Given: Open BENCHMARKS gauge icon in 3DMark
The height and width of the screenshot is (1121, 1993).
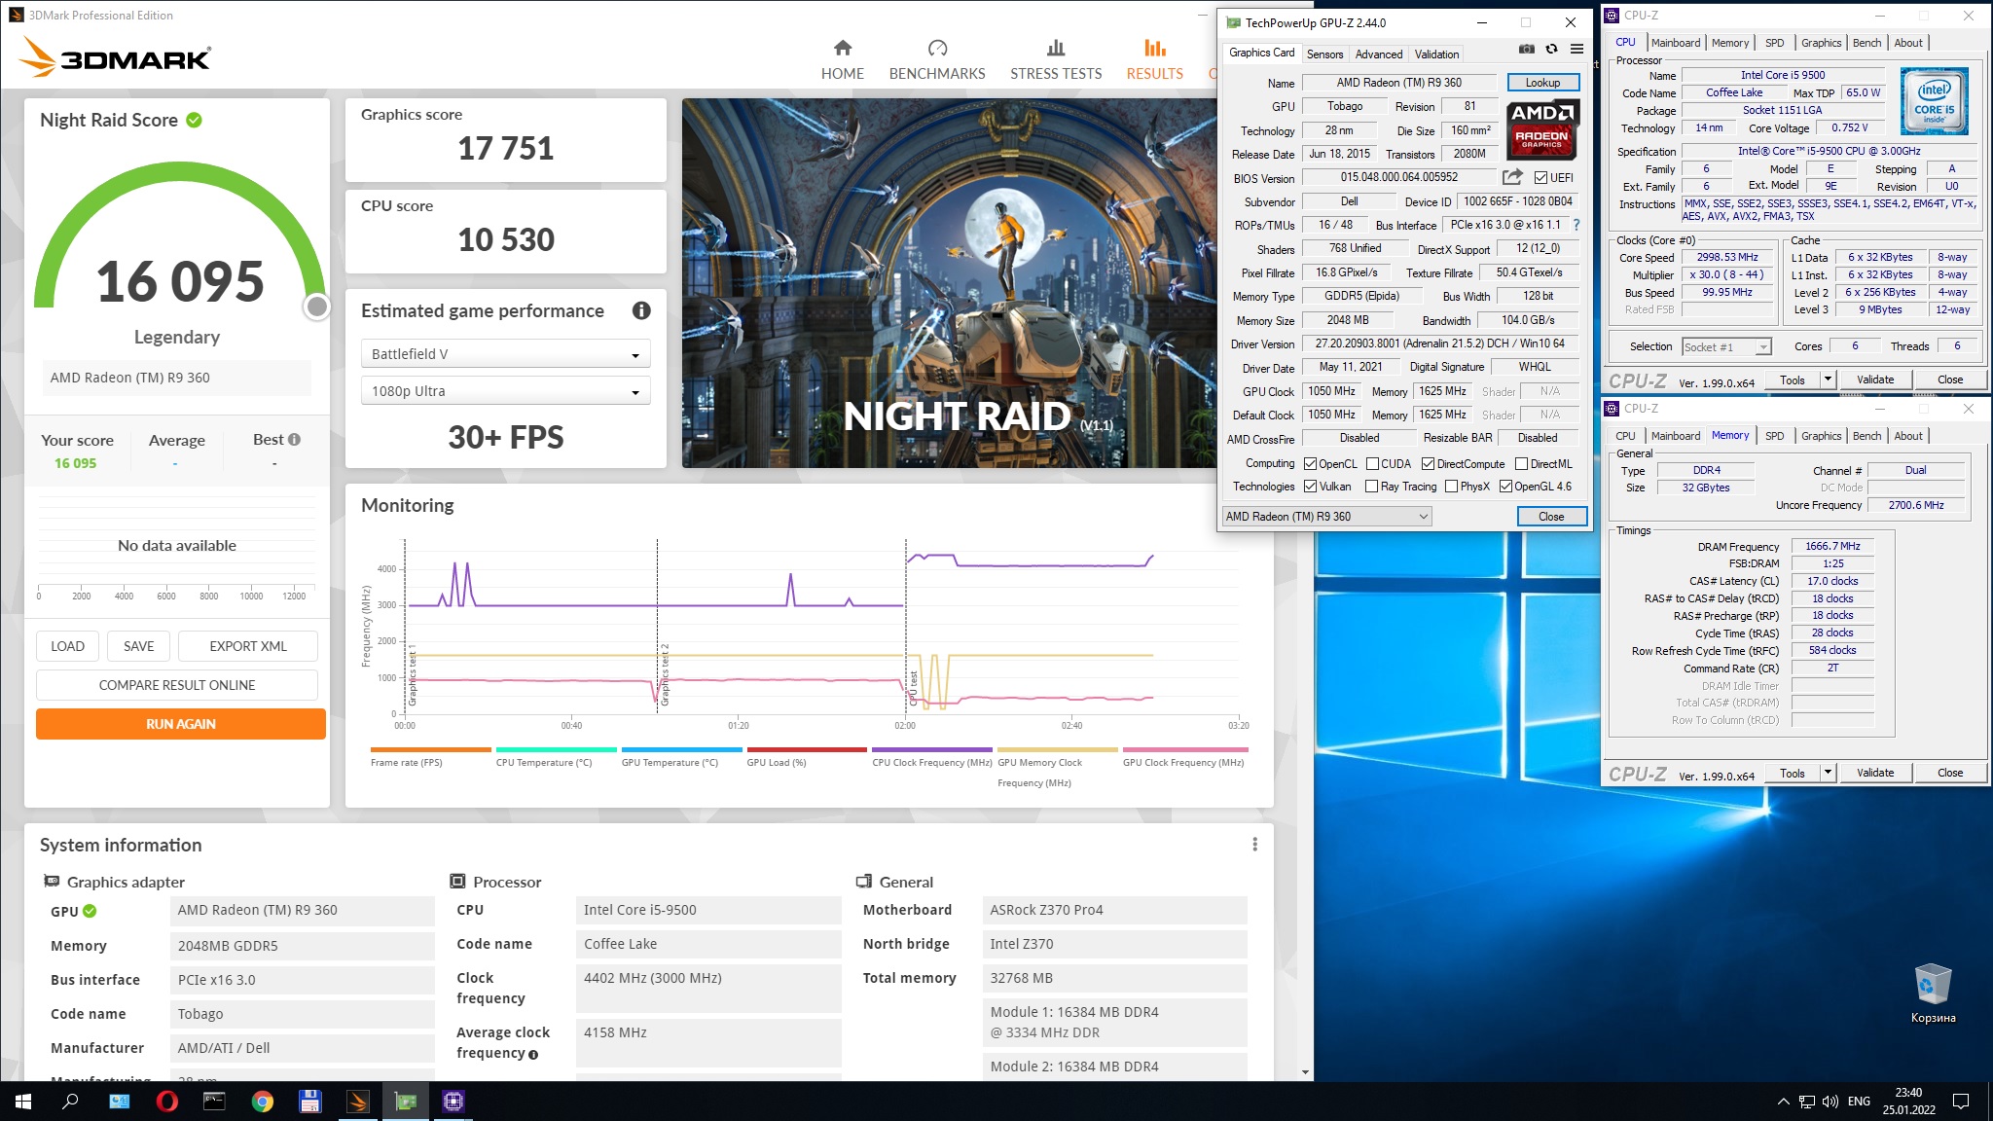Looking at the screenshot, I should (x=937, y=48).
